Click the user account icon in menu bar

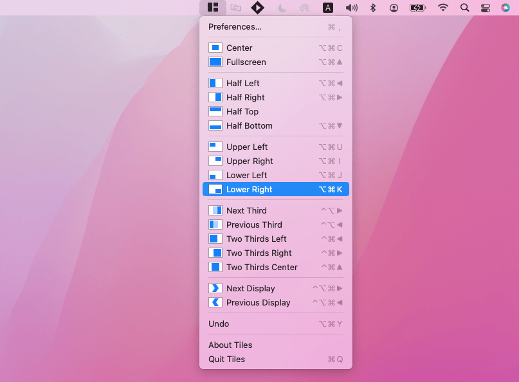(x=394, y=8)
